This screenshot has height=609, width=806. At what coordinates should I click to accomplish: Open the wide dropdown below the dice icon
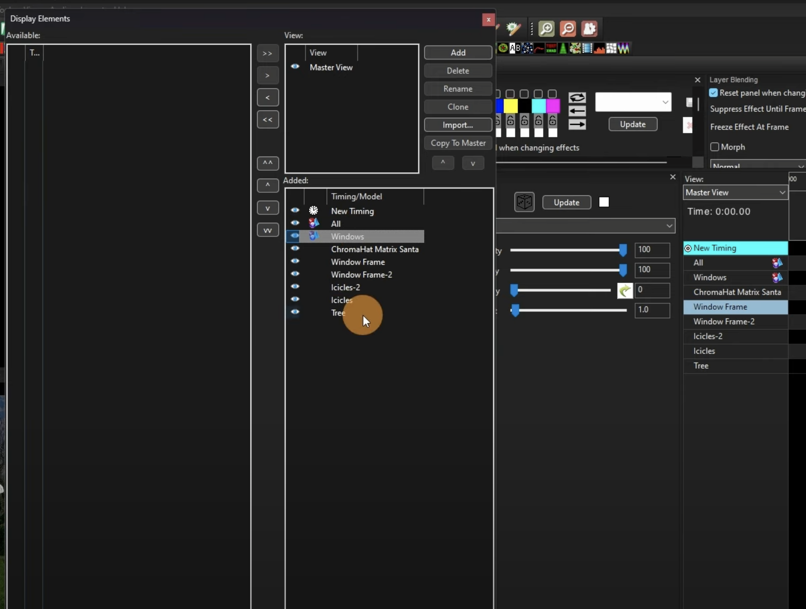[585, 226]
